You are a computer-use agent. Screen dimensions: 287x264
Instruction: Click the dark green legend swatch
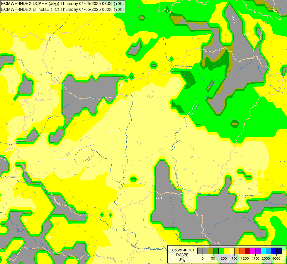point(216,251)
